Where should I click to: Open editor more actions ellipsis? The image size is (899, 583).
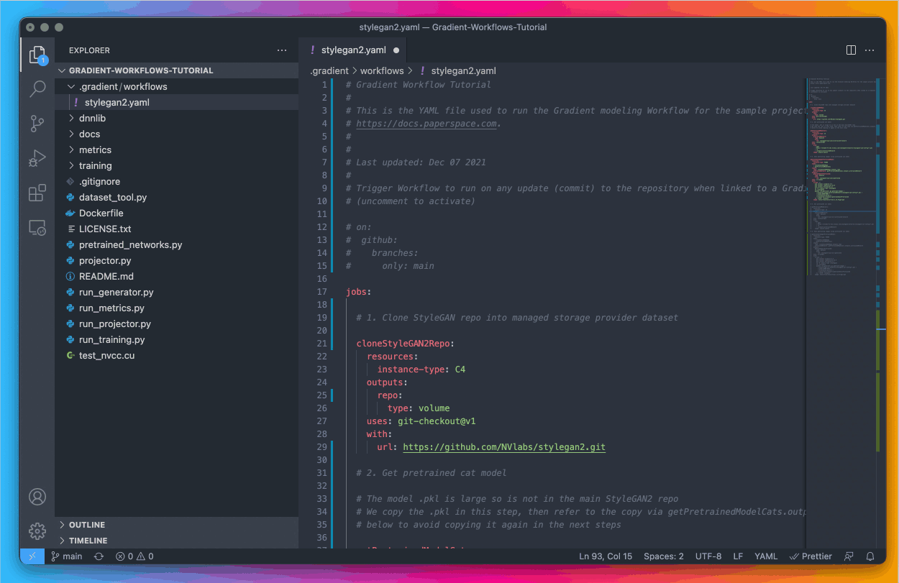pos(870,50)
